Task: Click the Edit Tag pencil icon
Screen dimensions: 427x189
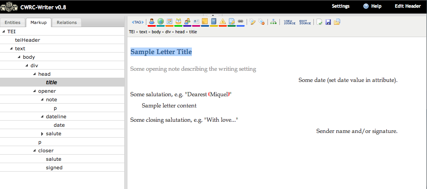Action: click(252, 22)
